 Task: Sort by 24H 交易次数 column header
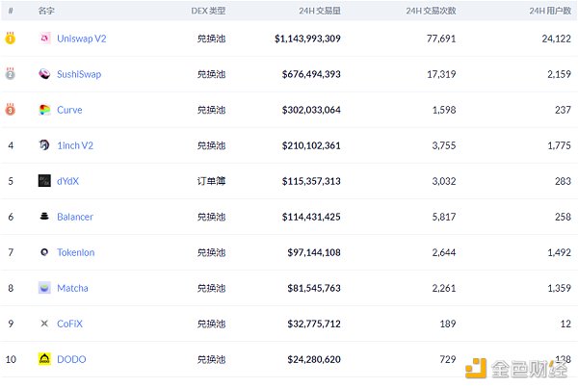(433, 10)
